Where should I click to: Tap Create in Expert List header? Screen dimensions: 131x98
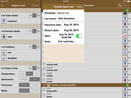tap(35, 5)
